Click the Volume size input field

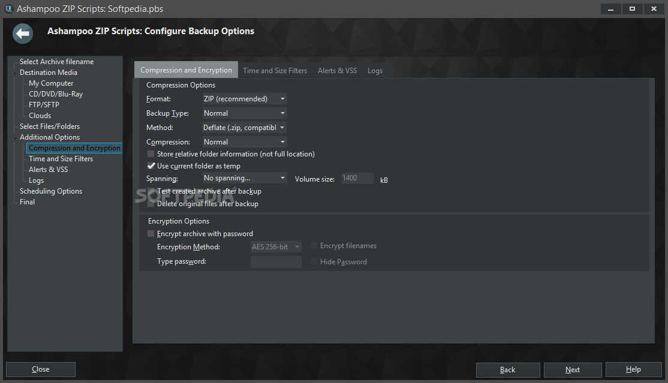click(x=357, y=178)
